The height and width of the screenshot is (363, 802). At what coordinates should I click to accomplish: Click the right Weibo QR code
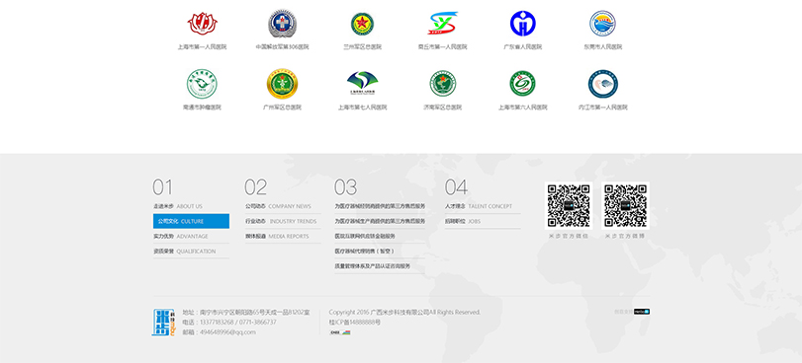(626, 206)
